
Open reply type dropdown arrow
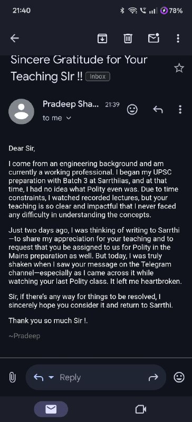pos(51,377)
